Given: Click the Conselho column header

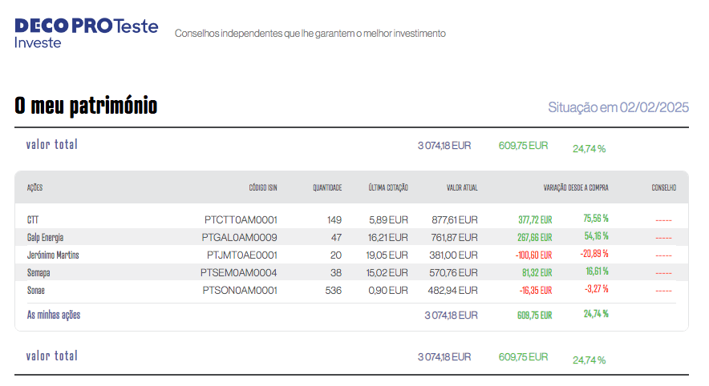Looking at the screenshot, I should (x=663, y=187).
